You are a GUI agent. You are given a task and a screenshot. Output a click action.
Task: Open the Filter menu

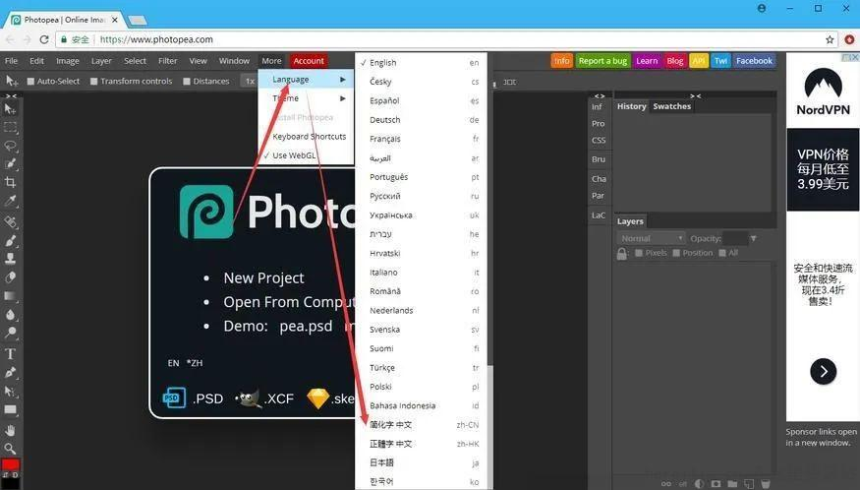167,61
